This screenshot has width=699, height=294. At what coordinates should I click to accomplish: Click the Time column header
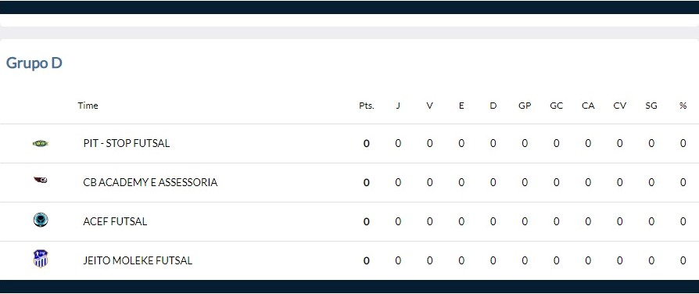coord(88,106)
